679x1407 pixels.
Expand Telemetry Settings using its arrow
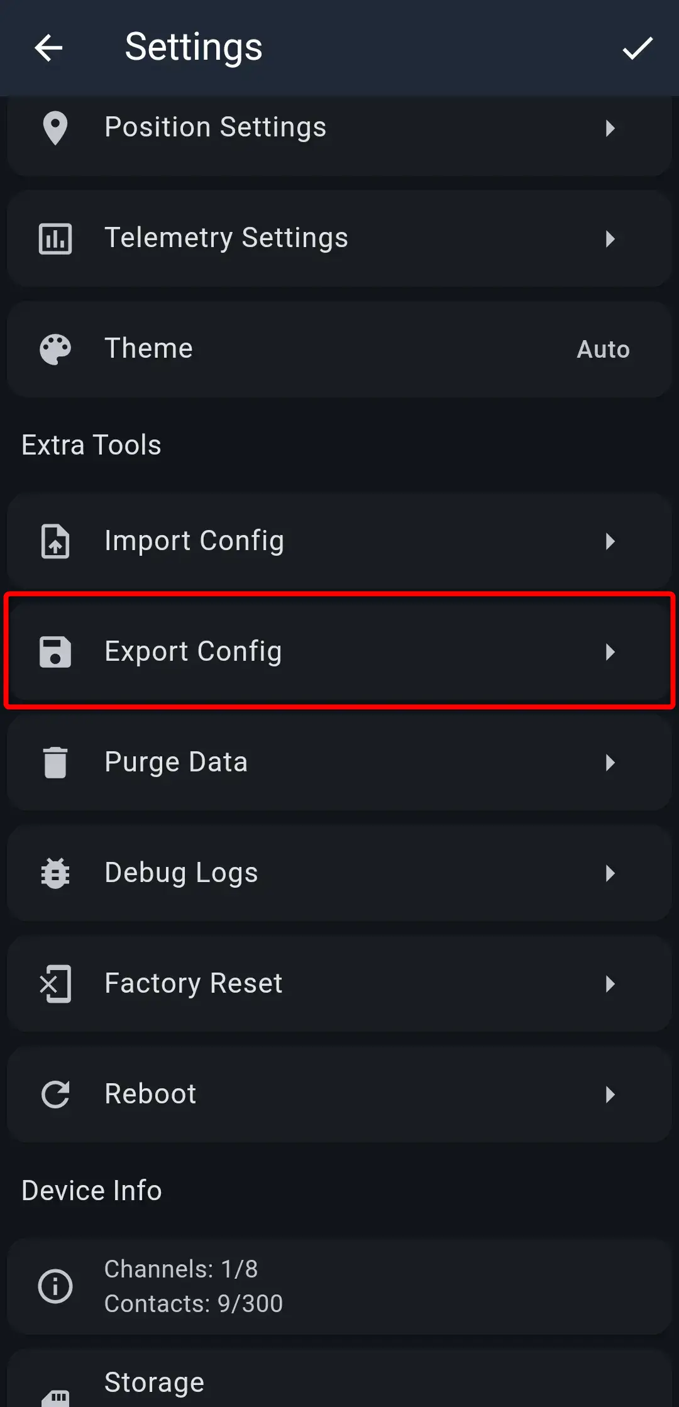(610, 239)
